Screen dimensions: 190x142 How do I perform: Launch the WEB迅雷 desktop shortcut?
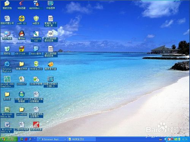pyautogui.click(x=22, y=5)
